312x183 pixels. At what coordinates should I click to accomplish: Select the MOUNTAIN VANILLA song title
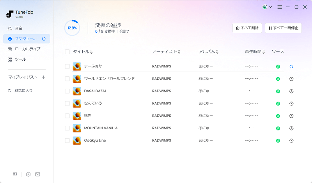click(x=101, y=128)
